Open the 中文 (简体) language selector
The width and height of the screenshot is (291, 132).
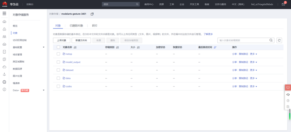(238, 4)
